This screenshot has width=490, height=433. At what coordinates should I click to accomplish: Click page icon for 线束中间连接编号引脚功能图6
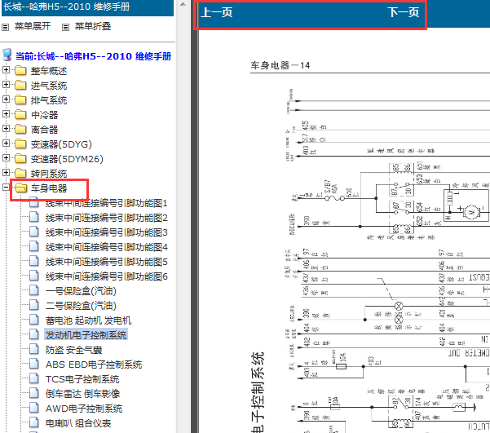(x=34, y=276)
